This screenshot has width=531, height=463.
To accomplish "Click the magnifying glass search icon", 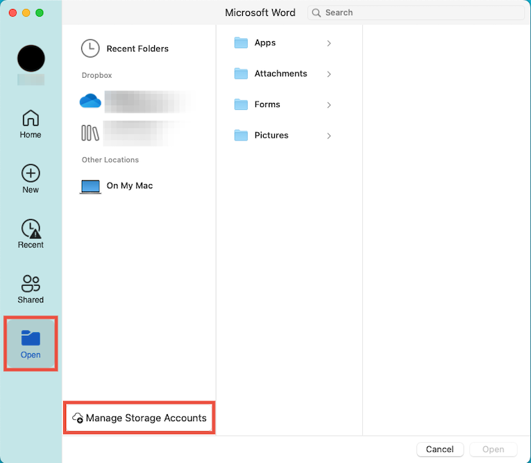I will coord(317,13).
